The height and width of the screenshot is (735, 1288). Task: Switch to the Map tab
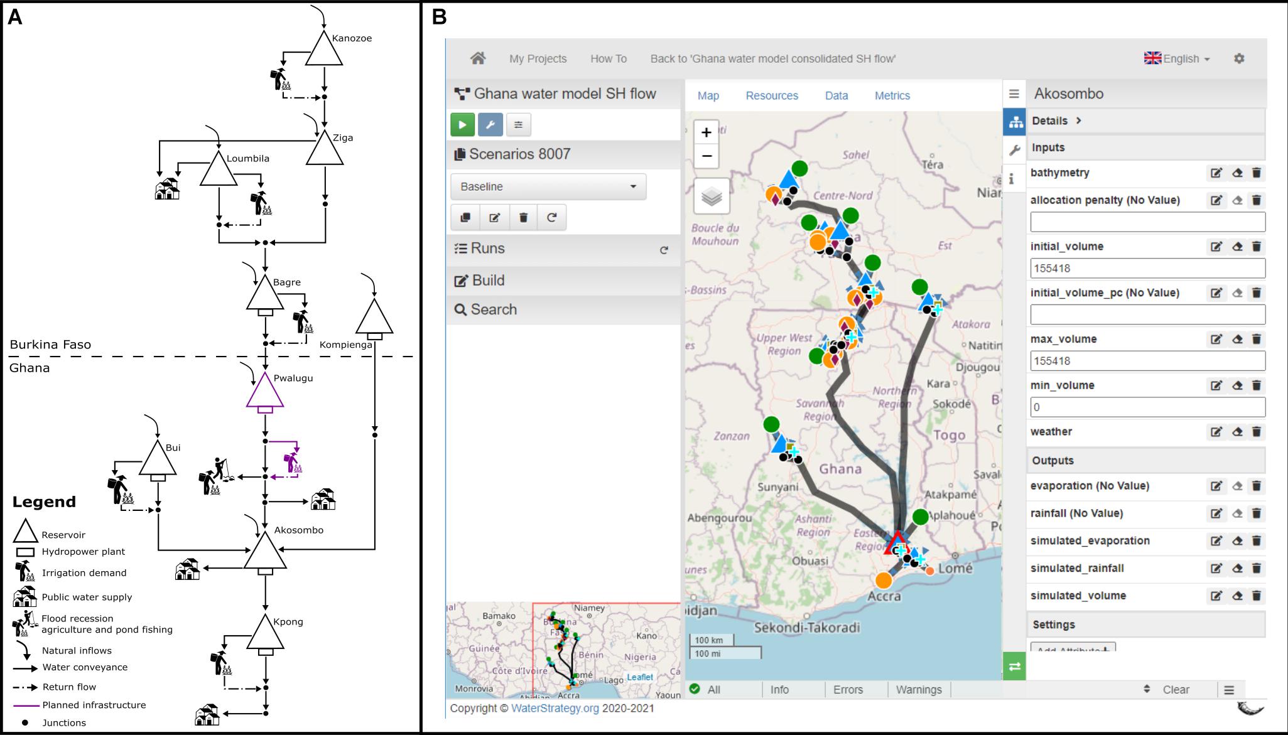point(708,95)
